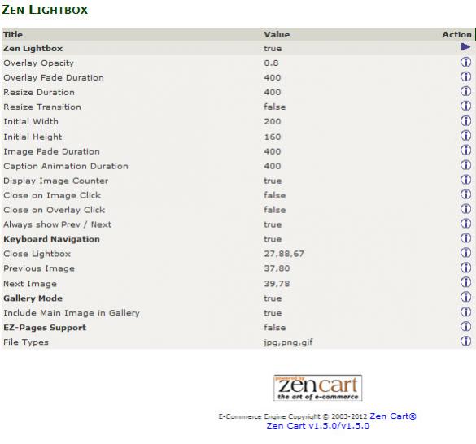Choose the EZ-Pages Support row
Screen dimensions: 476x444
pyautogui.click(x=238, y=327)
